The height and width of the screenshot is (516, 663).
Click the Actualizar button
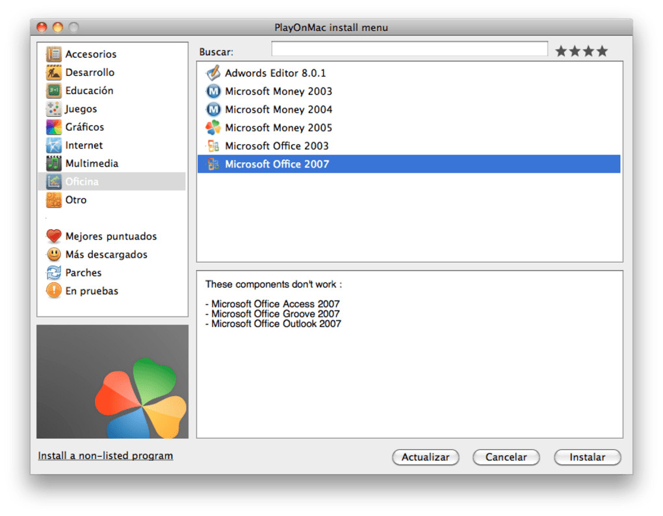[x=425, y=457]
